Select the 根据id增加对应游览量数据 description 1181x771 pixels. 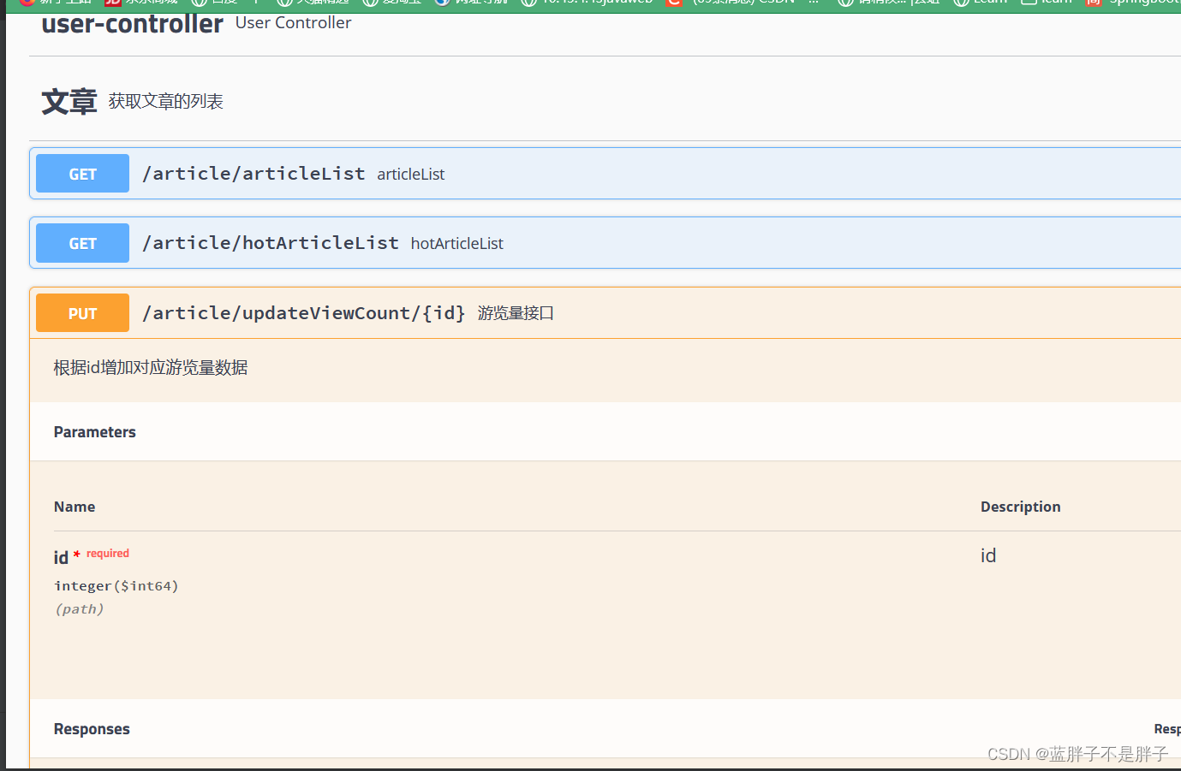(151, 368)
